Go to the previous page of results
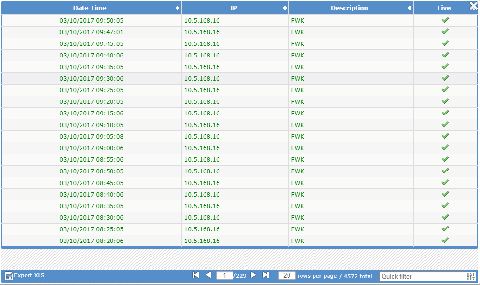 (208, 274)
